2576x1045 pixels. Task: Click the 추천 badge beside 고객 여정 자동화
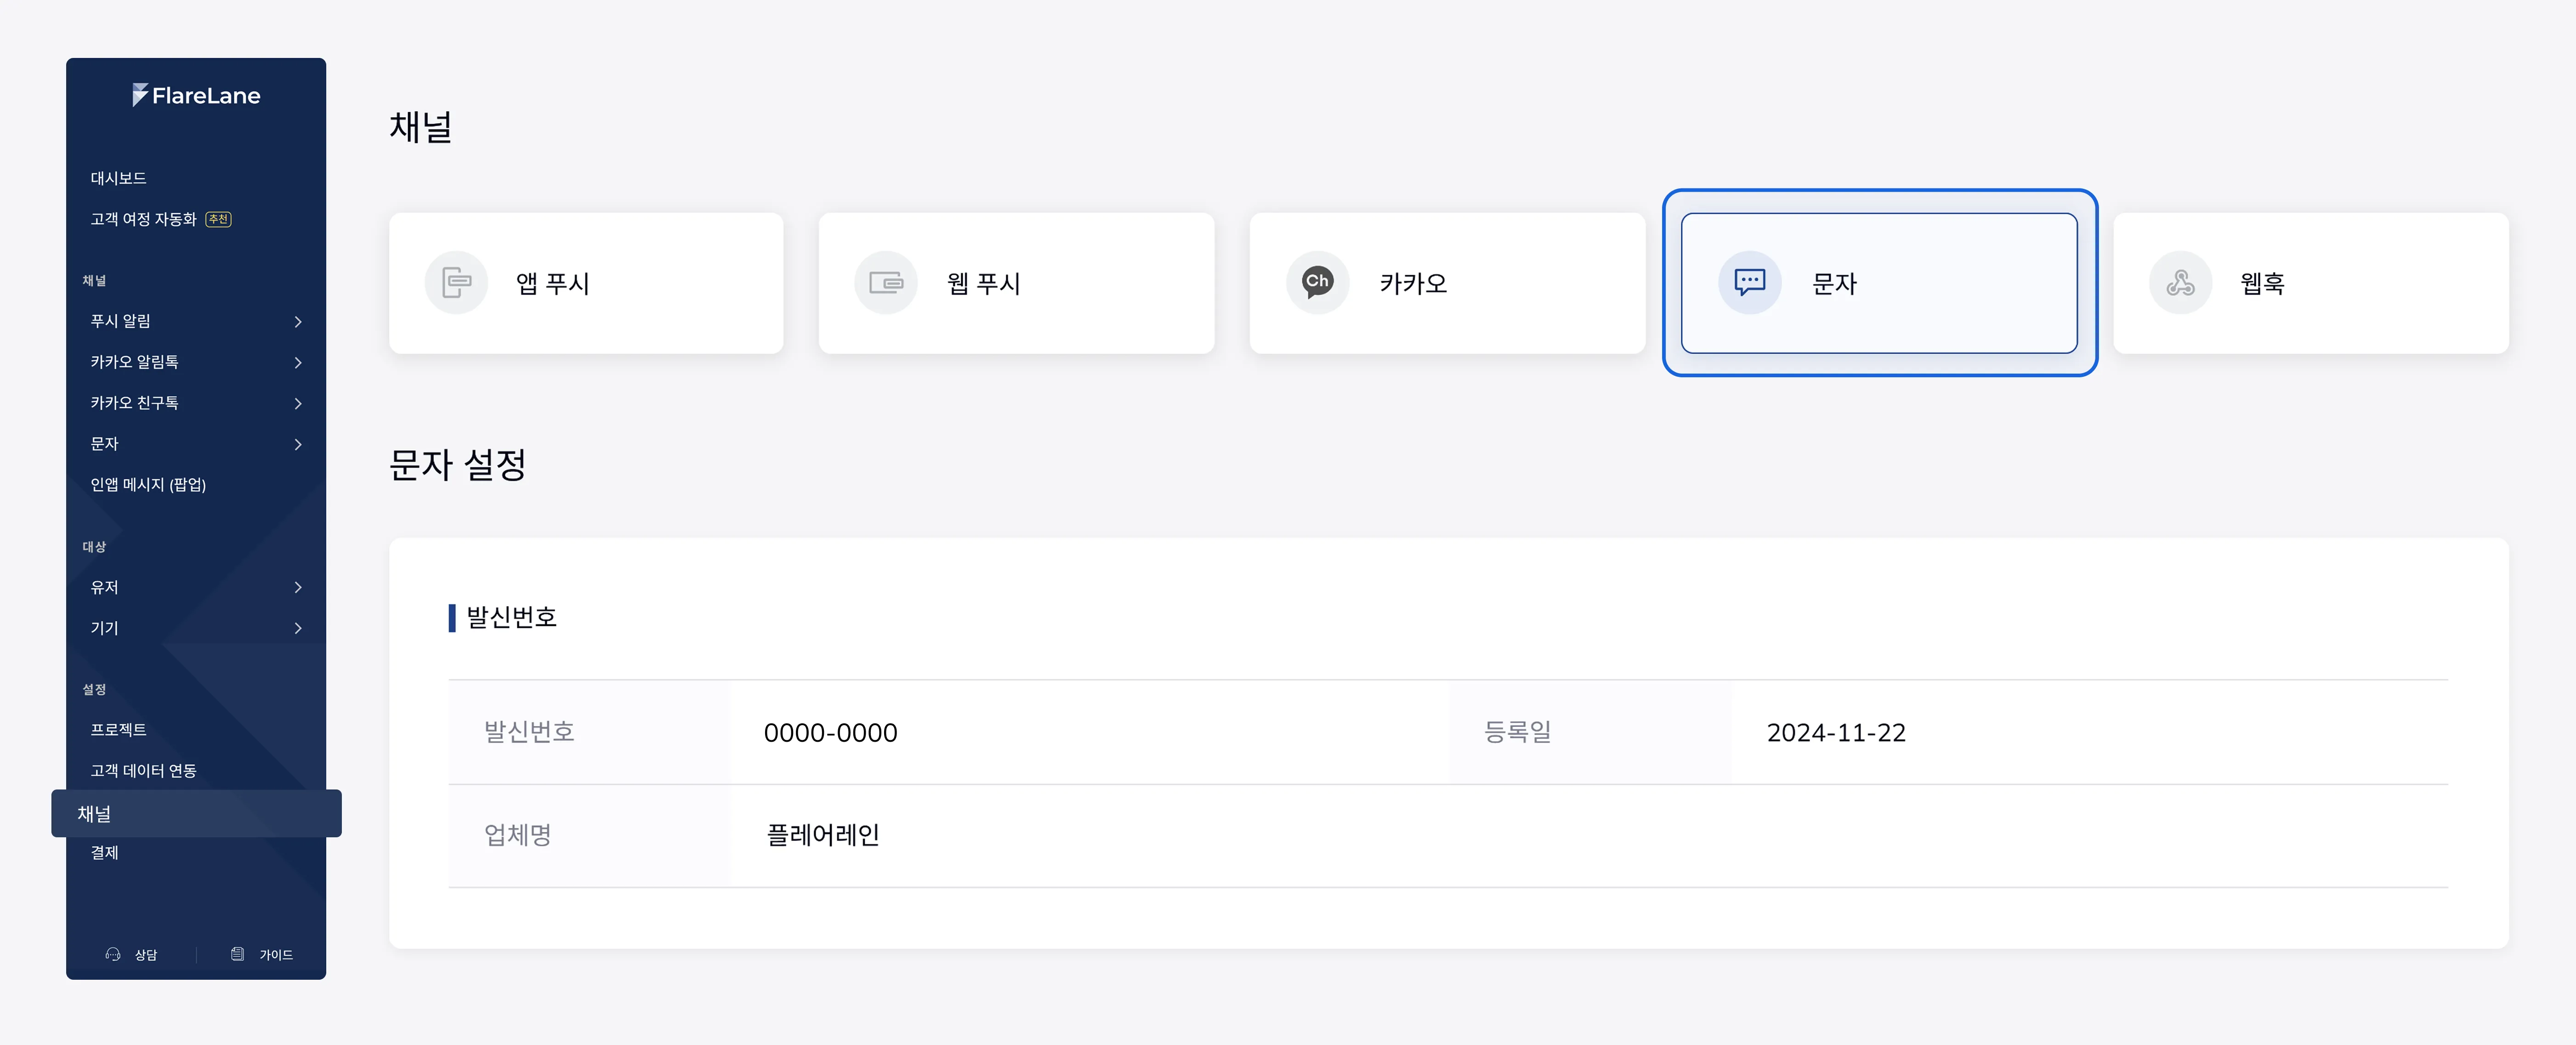pyautogui.click(x=218, y=219)
